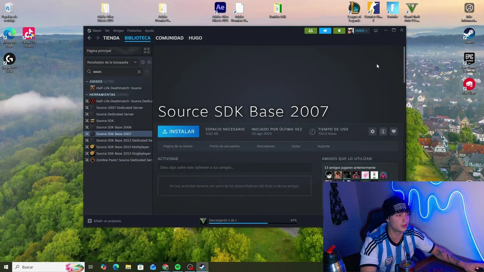Go to Página principal in library
This screenshot has width=484, height=272.
[x=113, y=51]
